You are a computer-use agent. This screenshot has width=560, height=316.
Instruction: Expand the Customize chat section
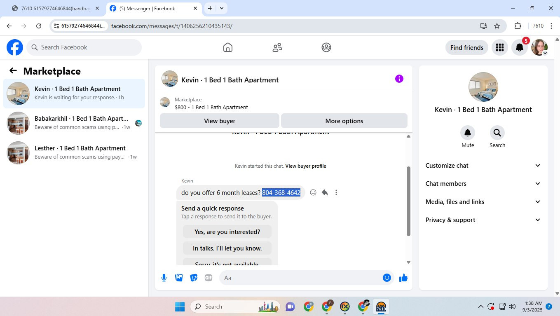tap(483, 166)
